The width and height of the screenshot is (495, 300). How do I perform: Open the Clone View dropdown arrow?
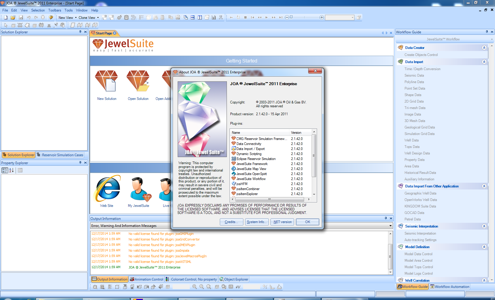point(98,18)
